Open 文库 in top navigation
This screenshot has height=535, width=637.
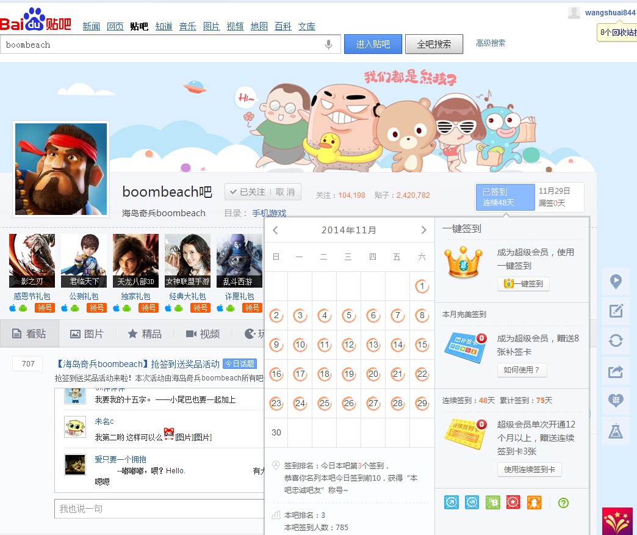[307, 26]
